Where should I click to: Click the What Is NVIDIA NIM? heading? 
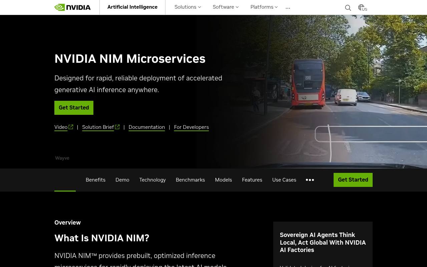[102, 238]
